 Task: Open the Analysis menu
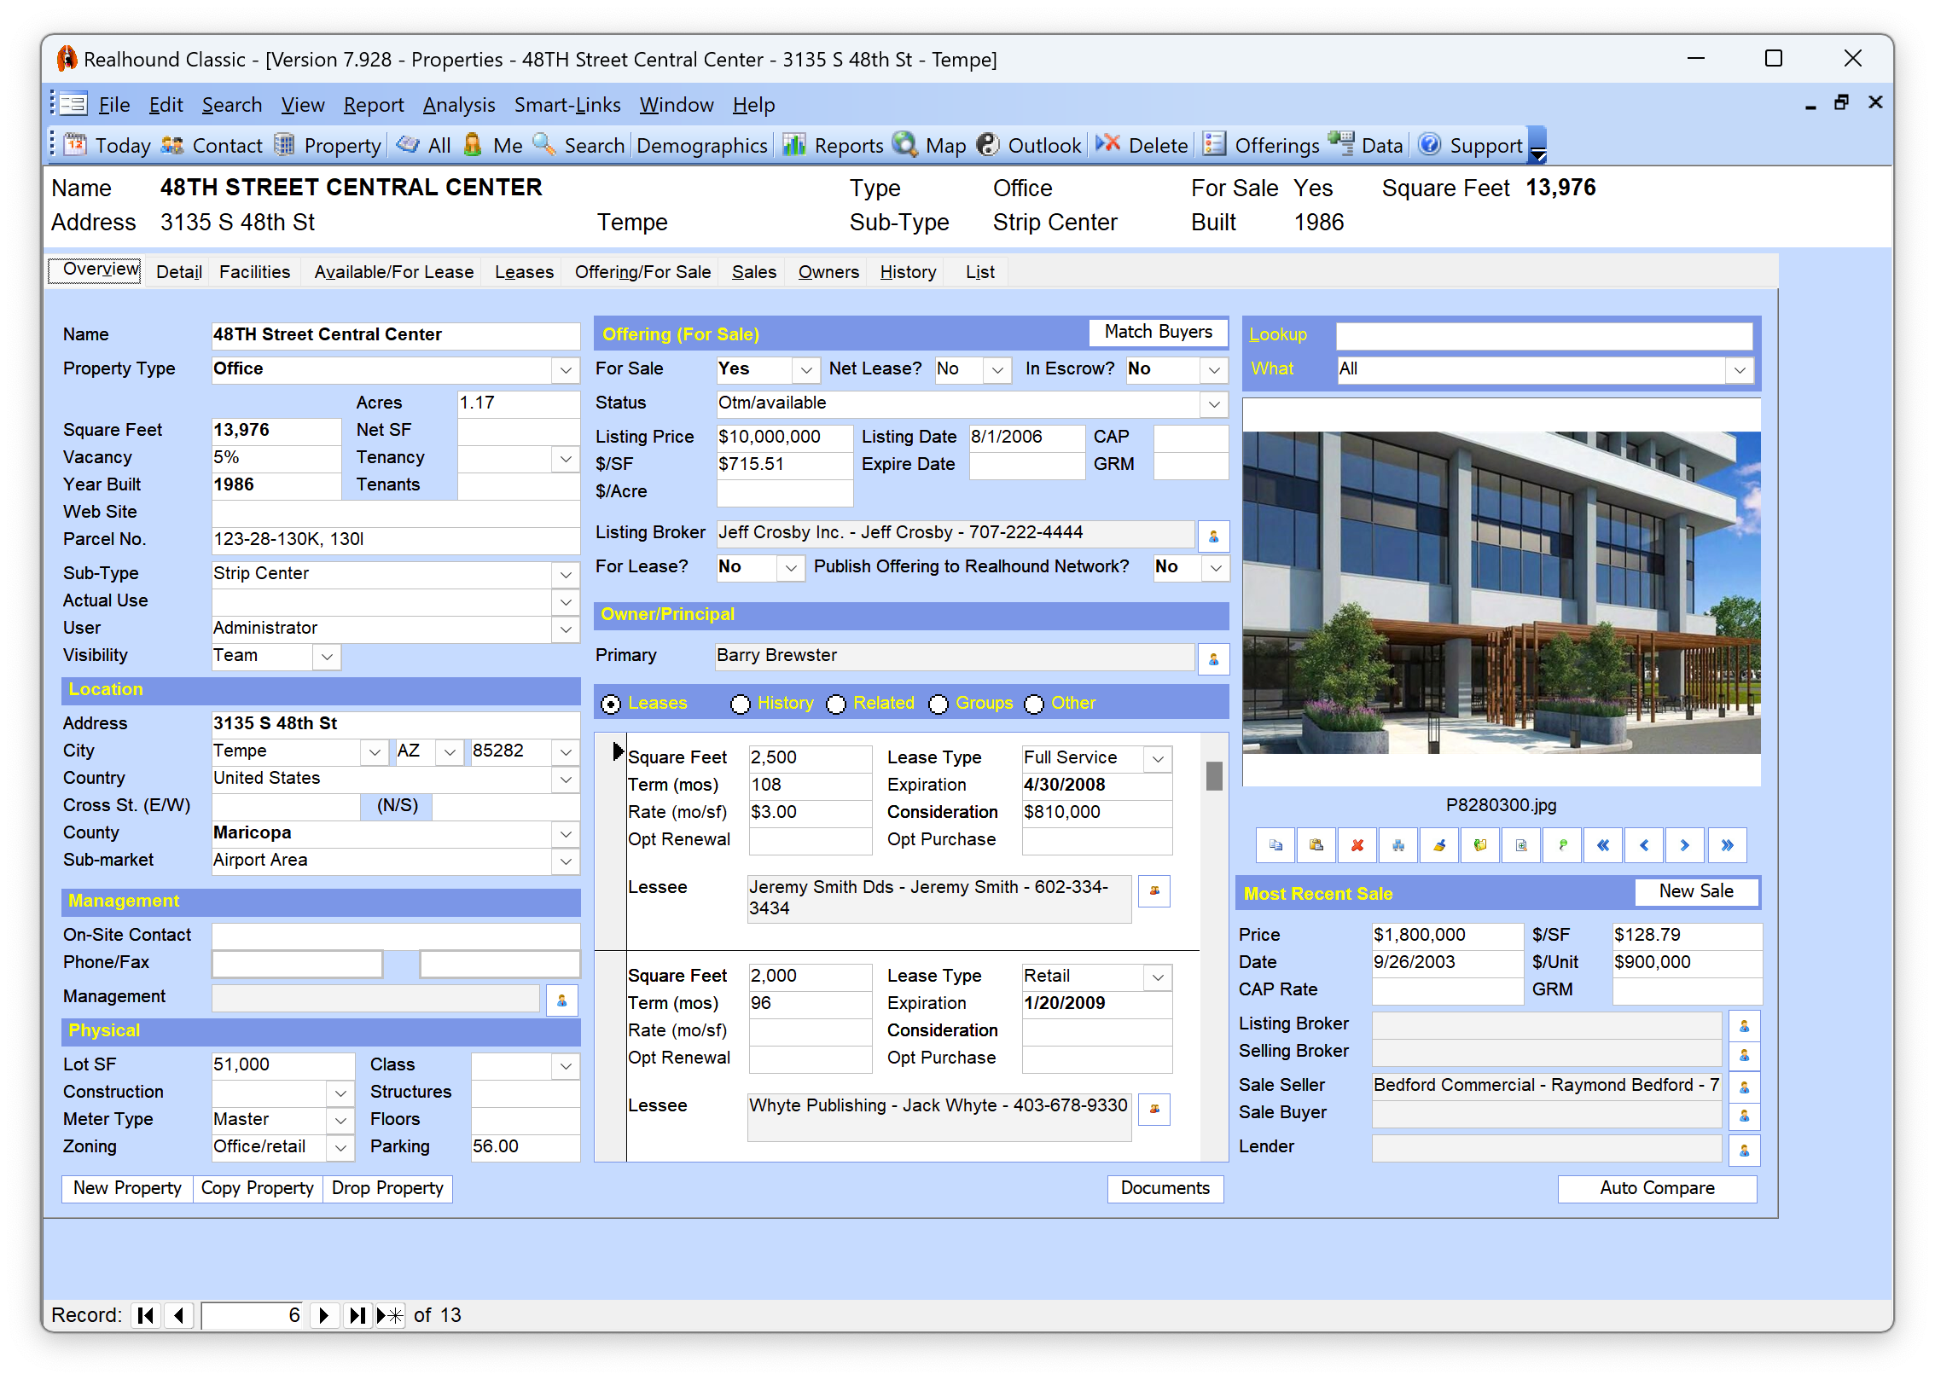pos(459,105)
